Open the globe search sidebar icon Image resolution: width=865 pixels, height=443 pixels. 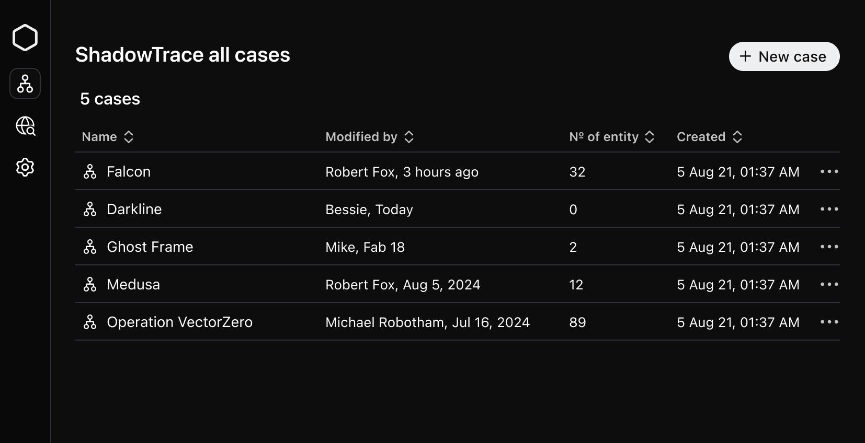[x=25, y=126]
